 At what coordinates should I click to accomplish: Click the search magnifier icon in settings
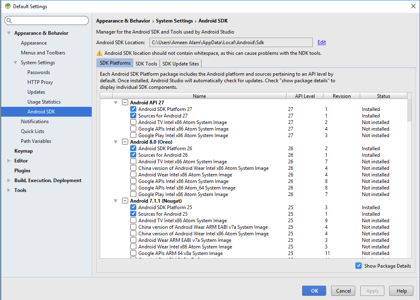coord(9,20)
